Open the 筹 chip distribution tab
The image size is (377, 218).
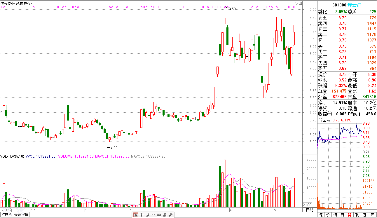point(372,215)
